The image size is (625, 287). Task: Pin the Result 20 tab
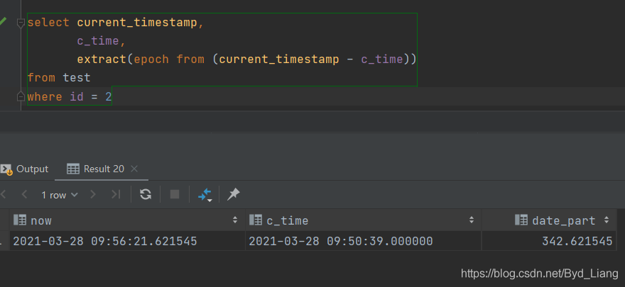[x=233, y=194]
